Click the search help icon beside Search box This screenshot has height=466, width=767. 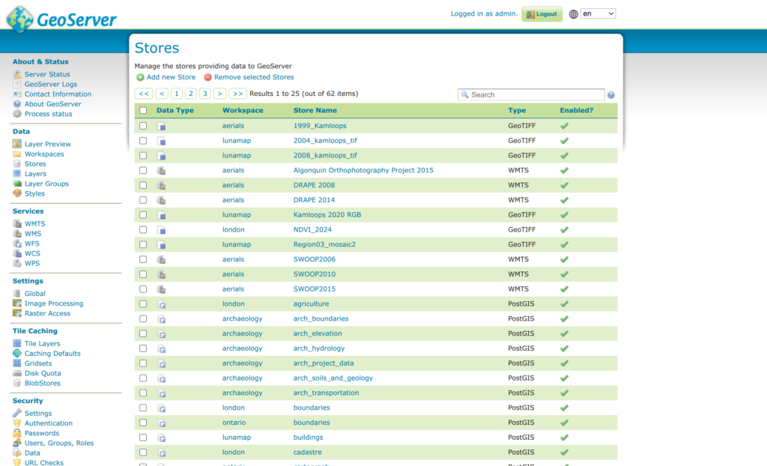point(611,95)
